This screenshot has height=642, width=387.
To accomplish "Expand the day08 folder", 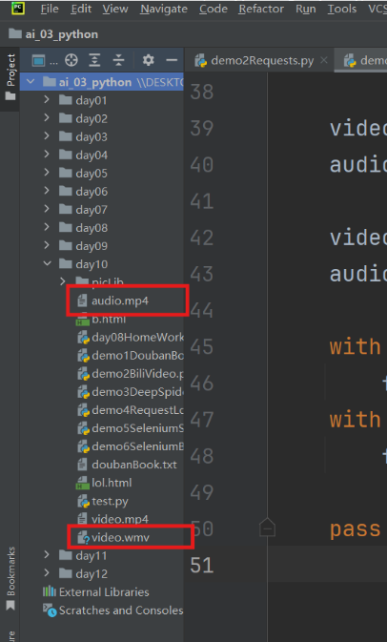I will (x=47, y=227).
